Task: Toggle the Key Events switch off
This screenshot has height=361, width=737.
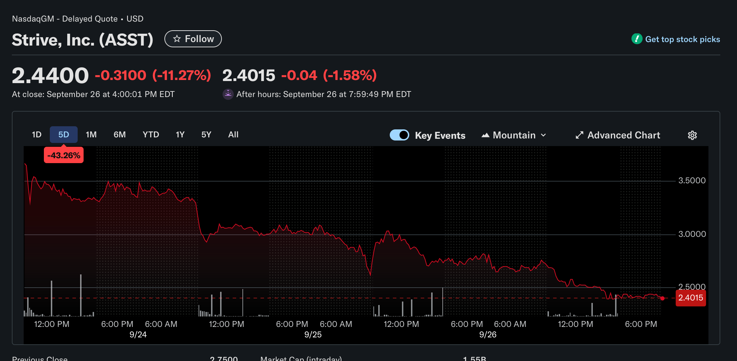Action: tap(399, 135)
